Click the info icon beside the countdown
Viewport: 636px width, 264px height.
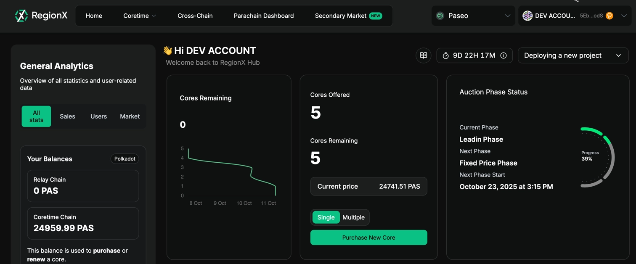pos(503,55)
